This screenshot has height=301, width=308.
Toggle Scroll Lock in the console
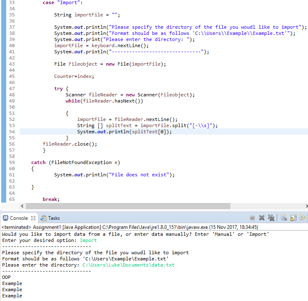[x=293, y=218]
